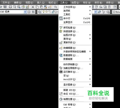Image resolution: width=120 pixels, height=108 pixels.
Task: Open the 标注 menu
Action: [x=87, y=3]
